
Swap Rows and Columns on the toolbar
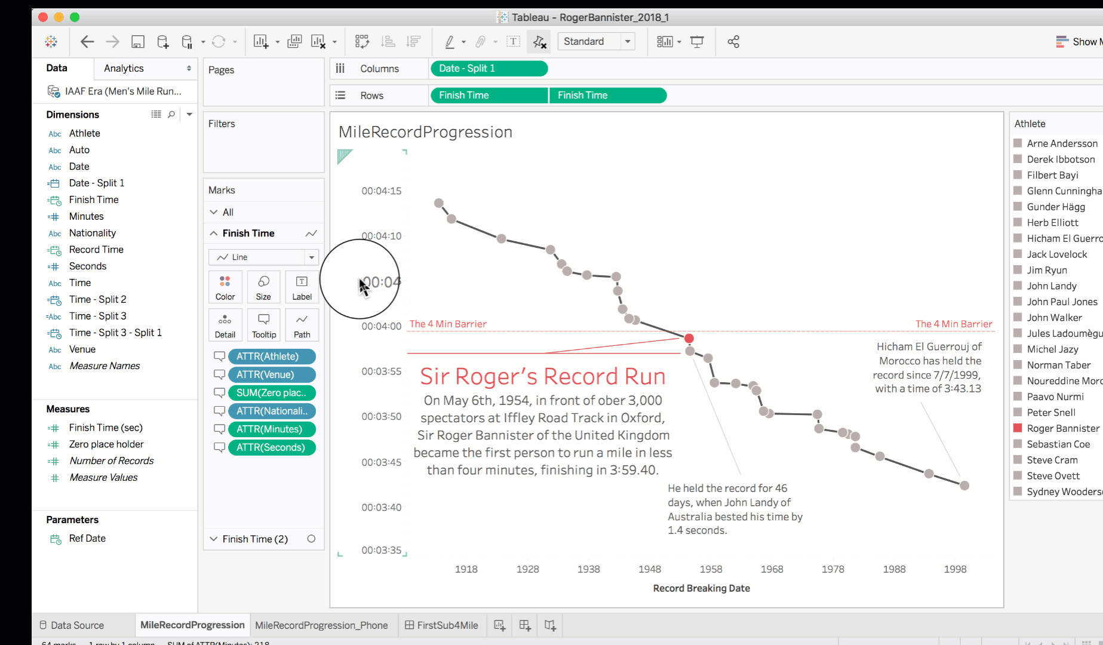click(362, 41)
